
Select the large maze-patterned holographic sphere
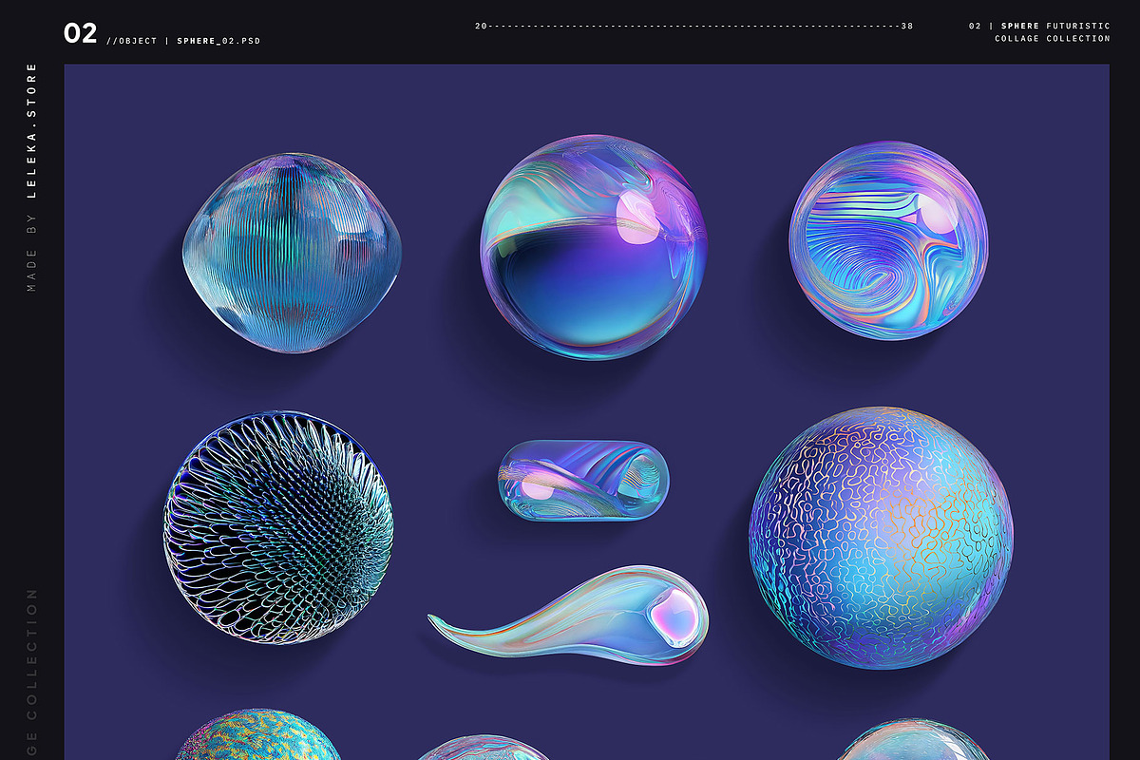[x=882, y=538]
